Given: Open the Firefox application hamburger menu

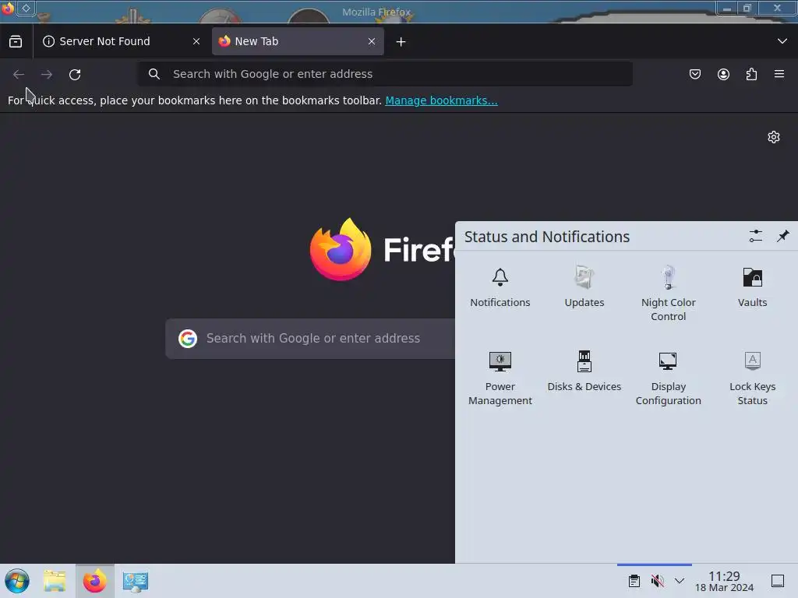Looking at the screenshot, I should coord(779,74).
